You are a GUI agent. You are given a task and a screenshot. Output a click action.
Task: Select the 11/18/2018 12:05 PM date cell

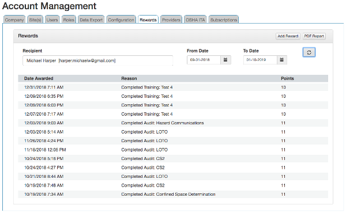pos(45,150)
